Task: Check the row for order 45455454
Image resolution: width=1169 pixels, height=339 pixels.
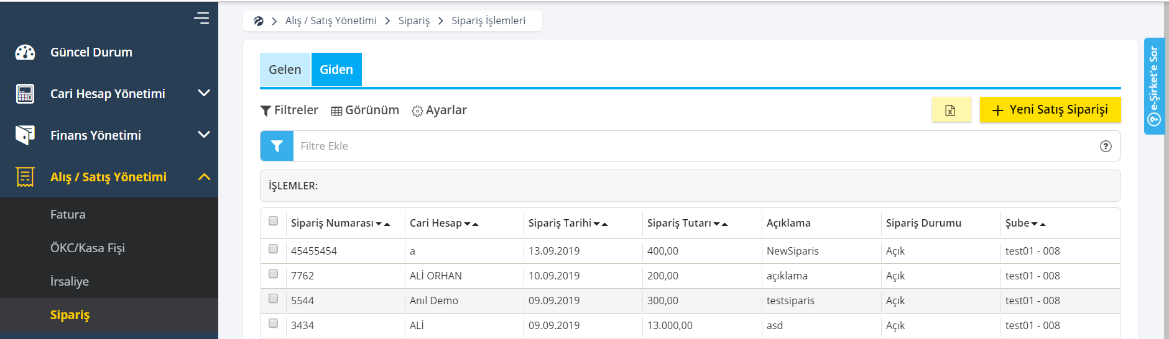Action: (273, 249)
